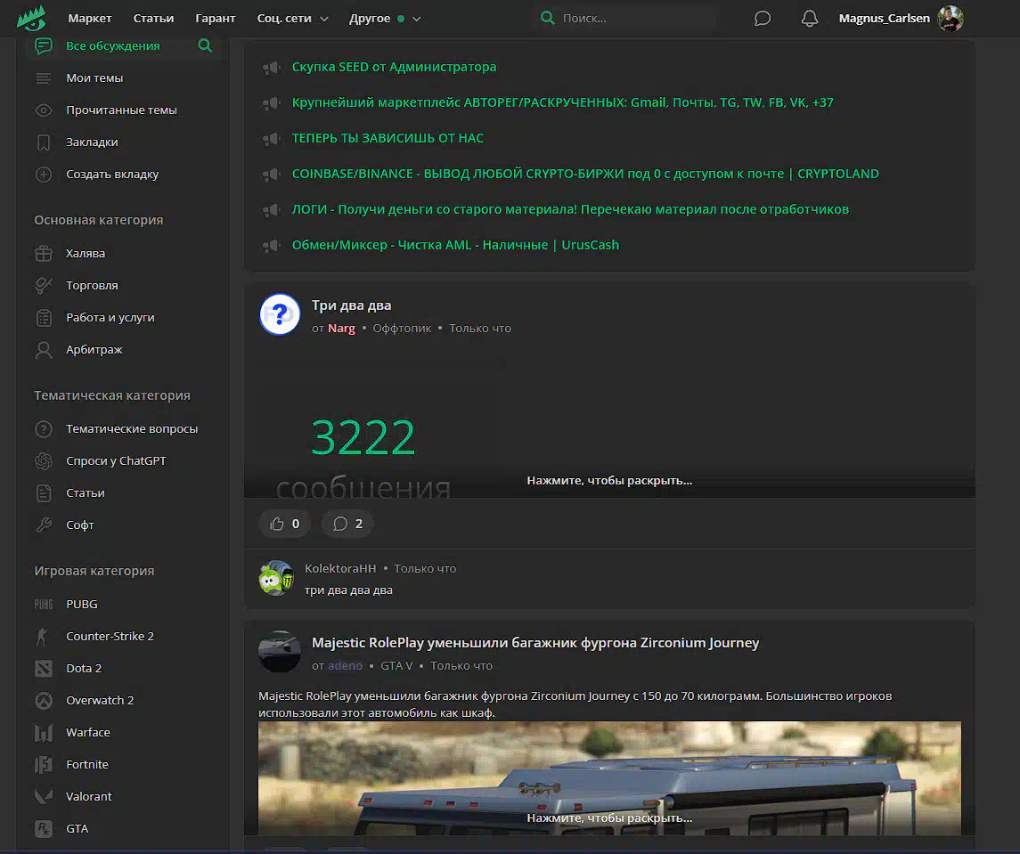
Task: Open the Маркет menu item
Action: (x=90, y=18)
